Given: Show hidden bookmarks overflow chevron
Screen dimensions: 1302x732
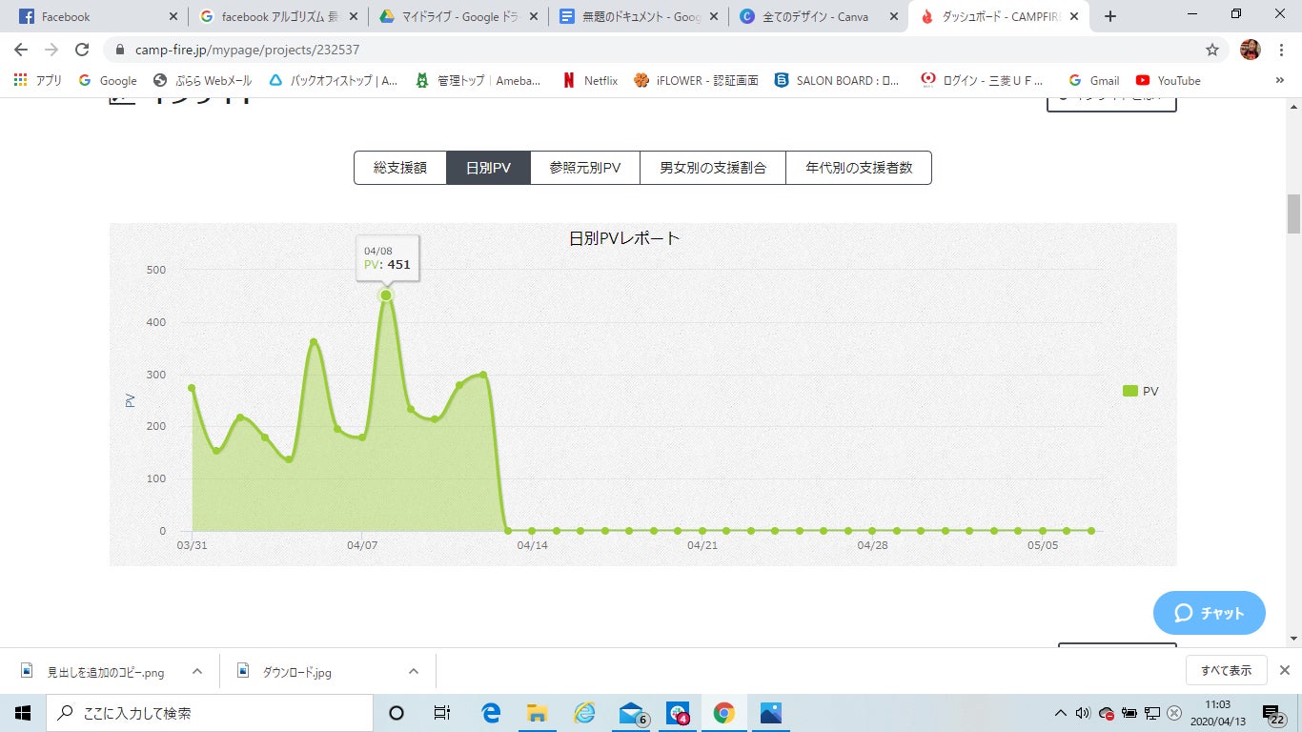Looking at the screenshot, I should coord(1279,81).
